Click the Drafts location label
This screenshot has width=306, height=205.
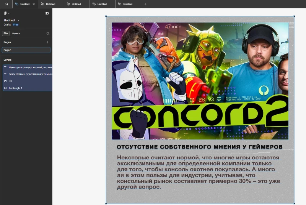7,24
